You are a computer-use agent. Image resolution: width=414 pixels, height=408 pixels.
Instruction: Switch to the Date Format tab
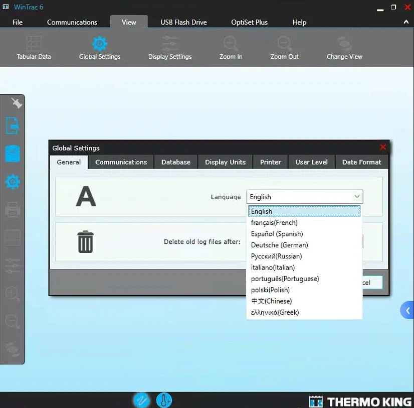click(361, 162)
